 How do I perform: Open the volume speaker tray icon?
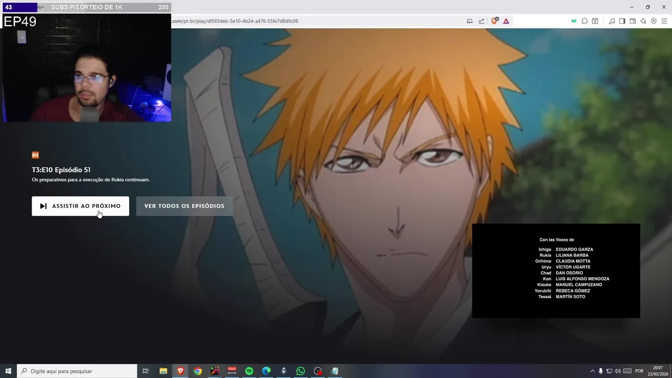point(617,371)
